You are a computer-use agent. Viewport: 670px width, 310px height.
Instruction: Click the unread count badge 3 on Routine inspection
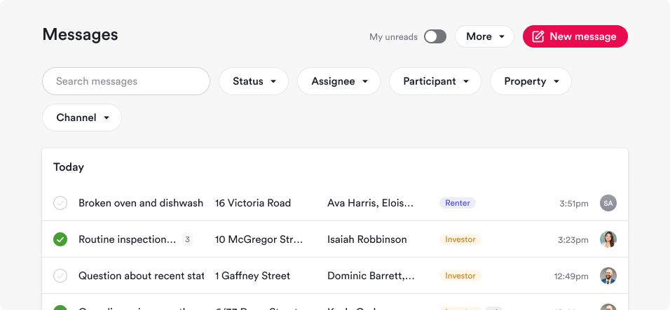(x=187, y=239)
